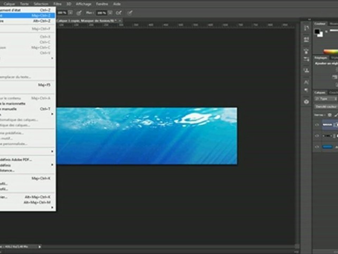
Task: Open the Densité couleur blend mode dropdown
Action: (x=326, y=107)
